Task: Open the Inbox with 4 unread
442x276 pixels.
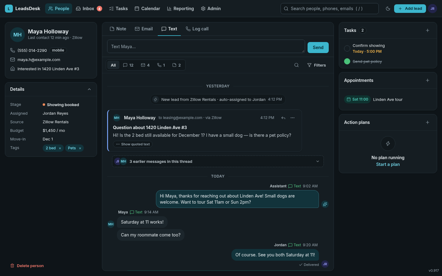Action: click(x=89, y=9)
